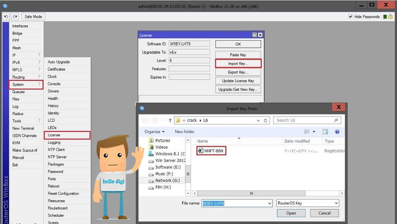Click the License window restore icon

point(255,35)
